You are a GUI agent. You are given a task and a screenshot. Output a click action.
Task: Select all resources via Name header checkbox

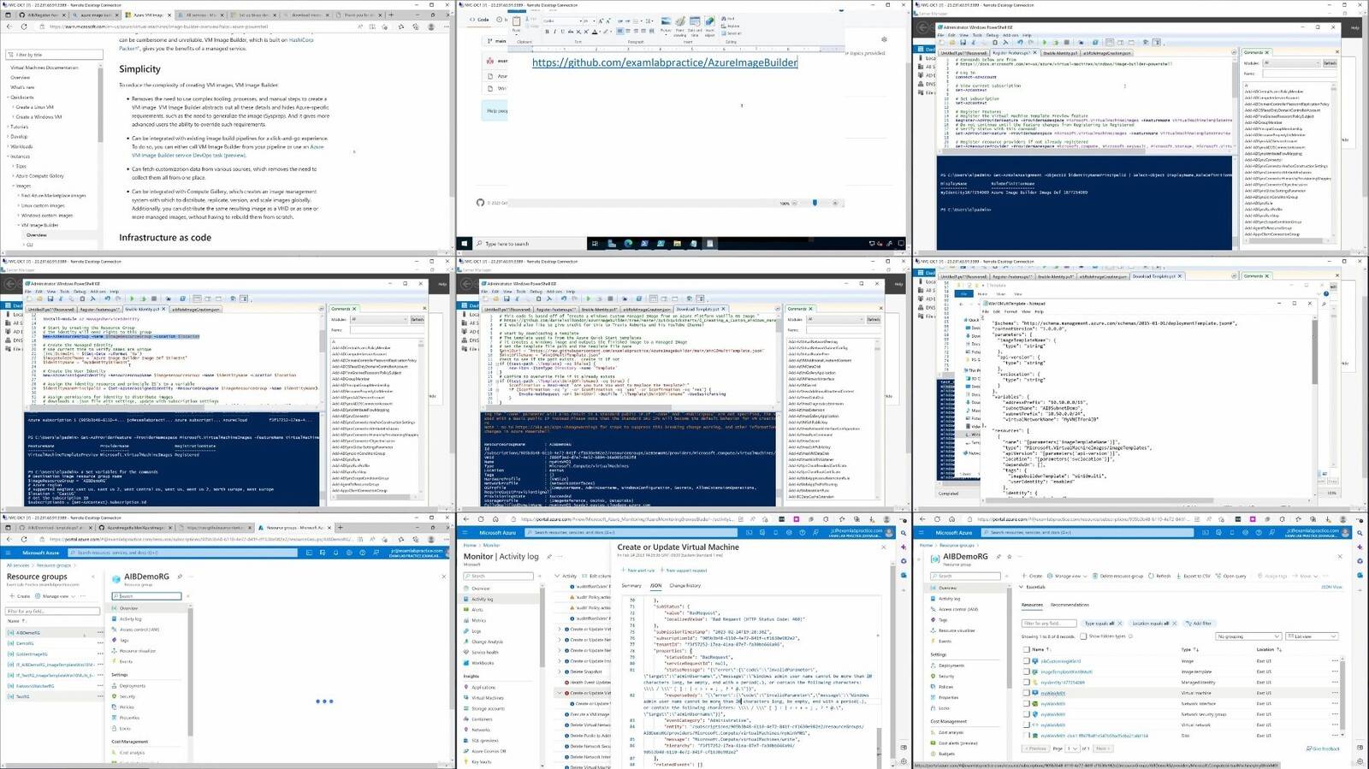(1026, 649)
